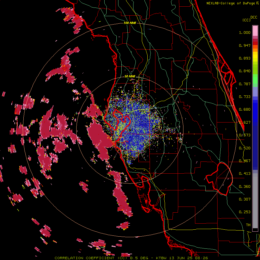Image resolution: width=260 pixels, height=260 pixels.
Task: Click the [CC] units label
Action: pos(247,20)
